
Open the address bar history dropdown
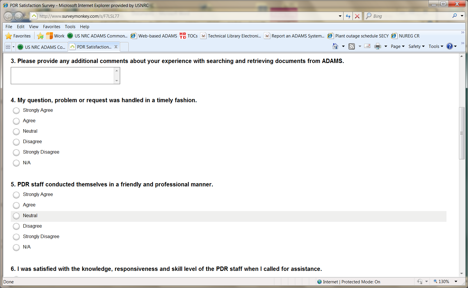pyautogui.click(x=340, y=16)
